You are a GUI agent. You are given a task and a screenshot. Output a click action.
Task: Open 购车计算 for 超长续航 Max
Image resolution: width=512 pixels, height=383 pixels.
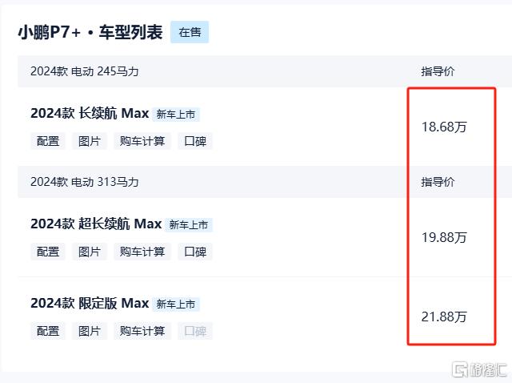142,252
